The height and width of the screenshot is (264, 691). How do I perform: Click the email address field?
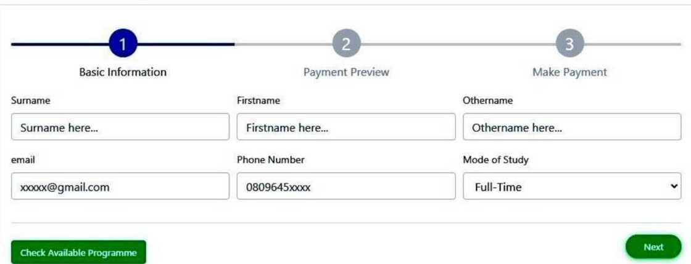click(120, 186)
